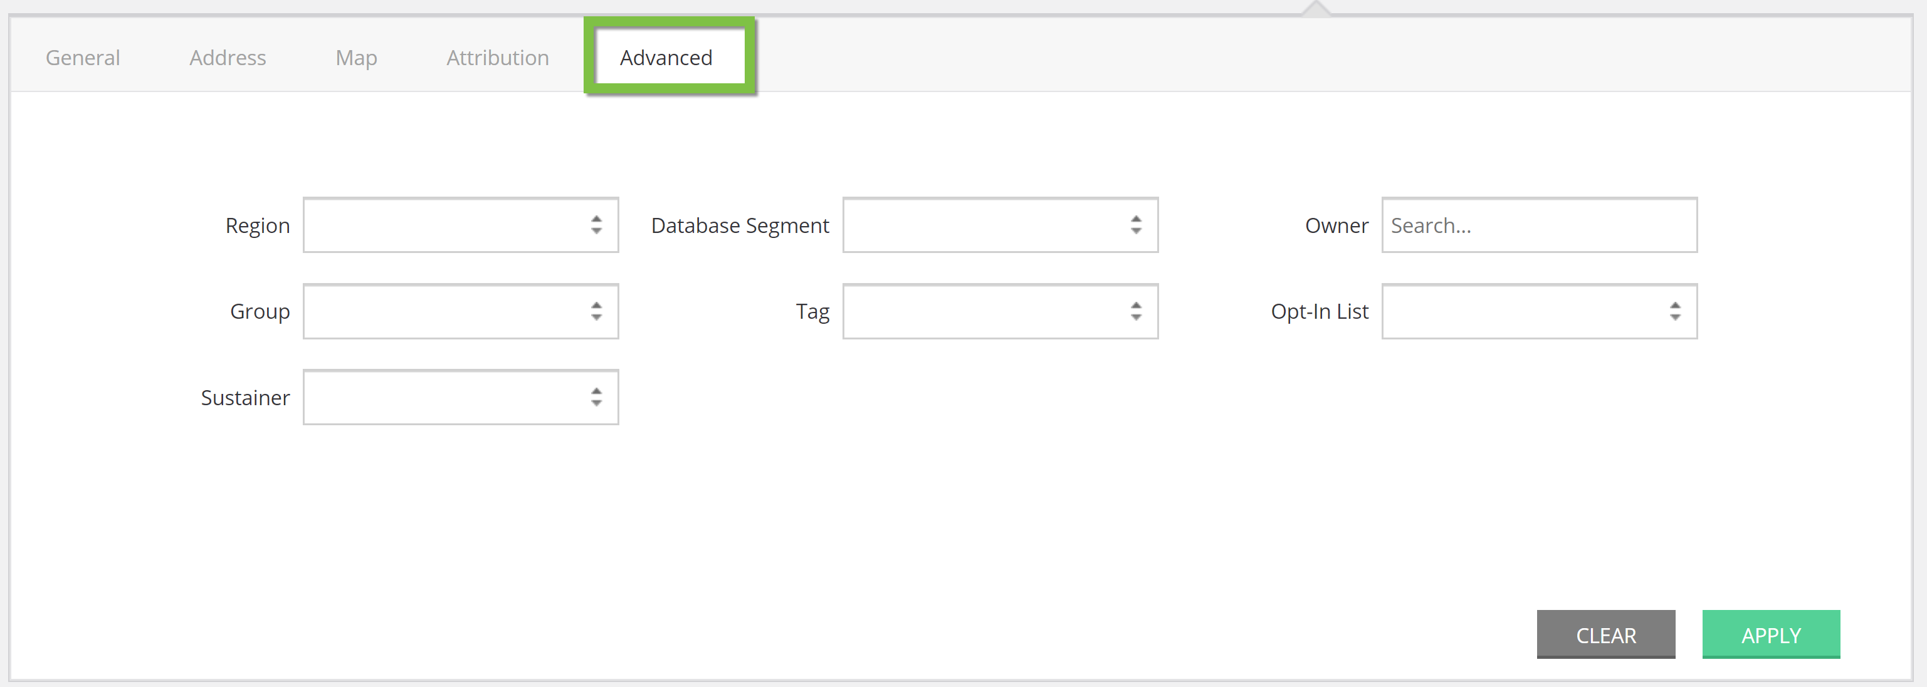Image resolution: width=1927 pixels, height=687 pixels.
Task: Click the Advanced tab
Action: (x=666, y=58)
